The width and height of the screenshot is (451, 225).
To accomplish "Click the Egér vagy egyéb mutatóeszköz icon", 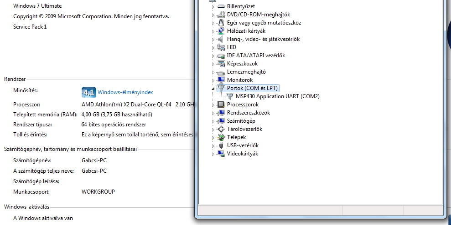I will click(x=221, y=23).
